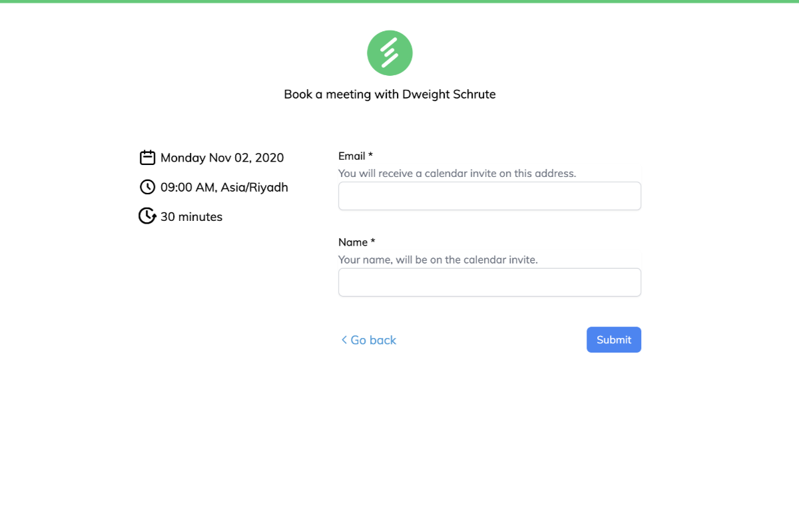Click the calendar icon beside the date
This screenshot has width=799, height=519.
147,158
